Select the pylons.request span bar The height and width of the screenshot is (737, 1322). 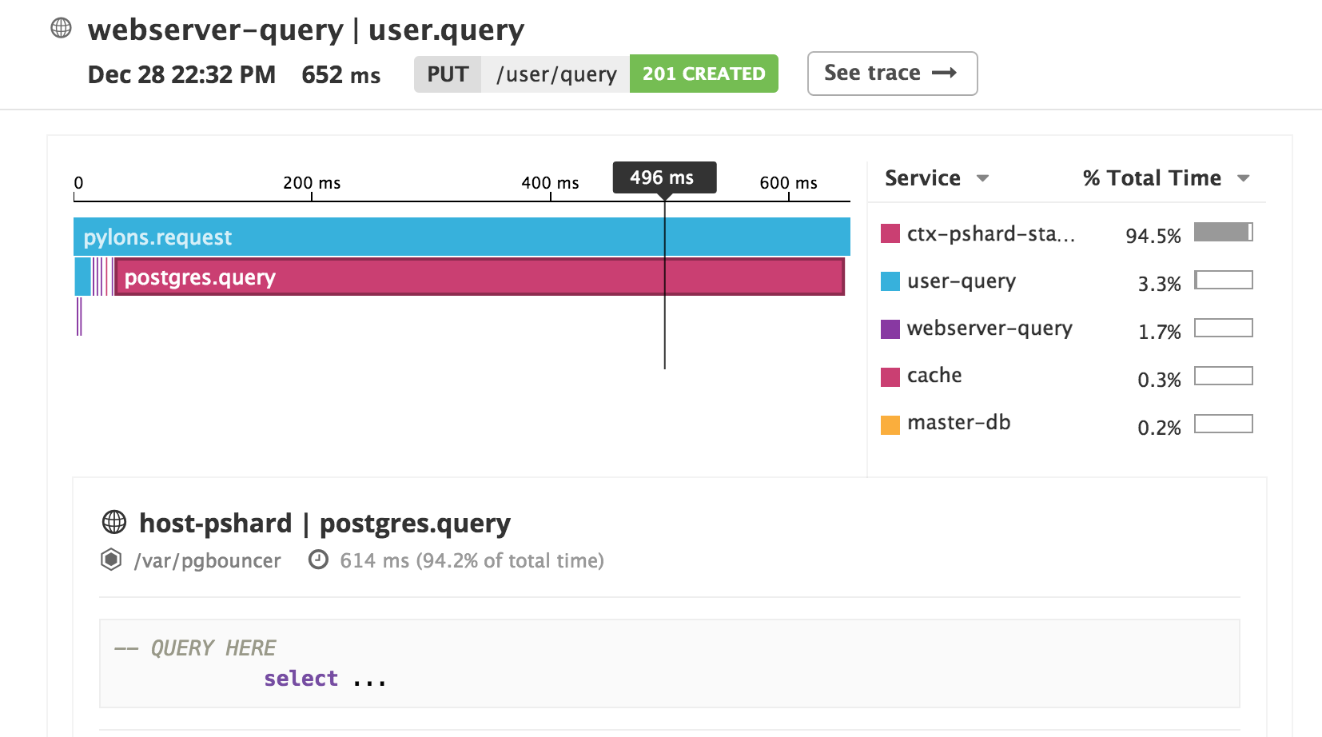461,237
